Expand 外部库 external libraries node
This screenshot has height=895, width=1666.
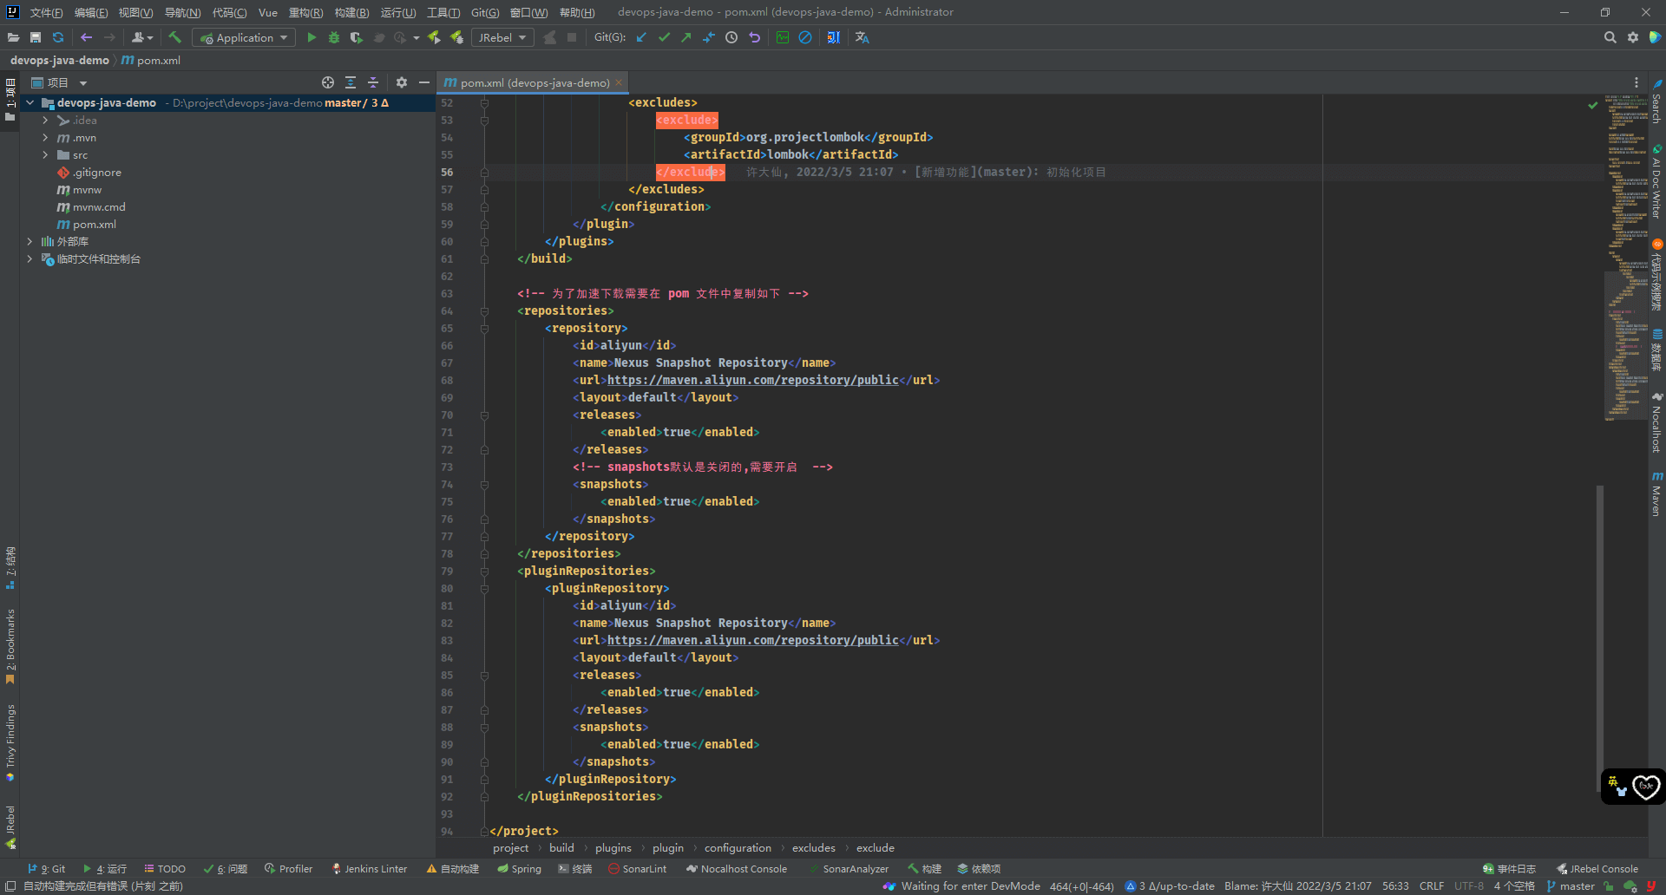click(x=30, y=241)
